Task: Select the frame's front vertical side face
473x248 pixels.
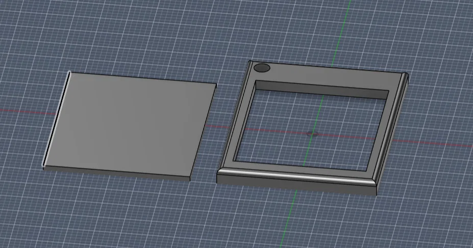Action: 297,184
